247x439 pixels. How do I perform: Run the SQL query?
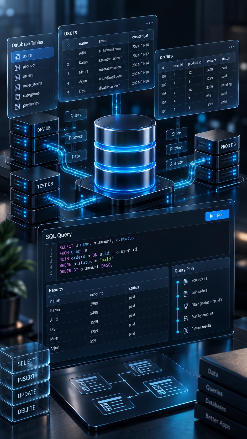[217, 215]
